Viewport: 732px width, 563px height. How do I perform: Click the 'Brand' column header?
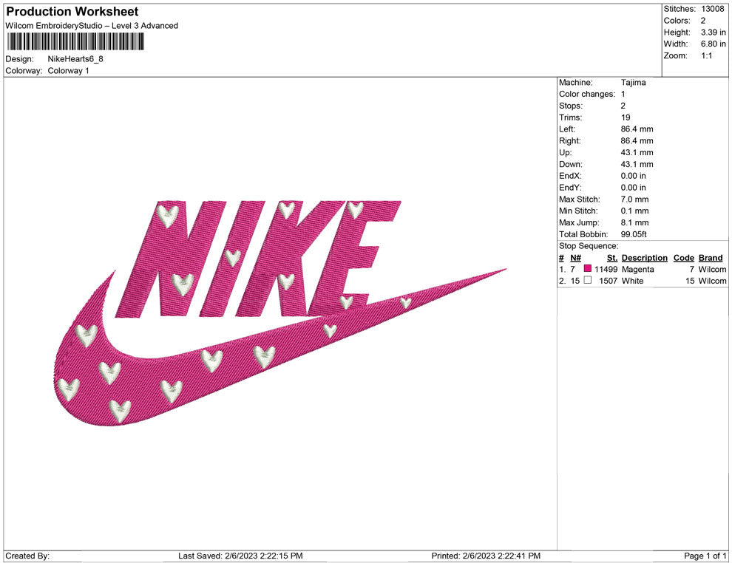711,258
